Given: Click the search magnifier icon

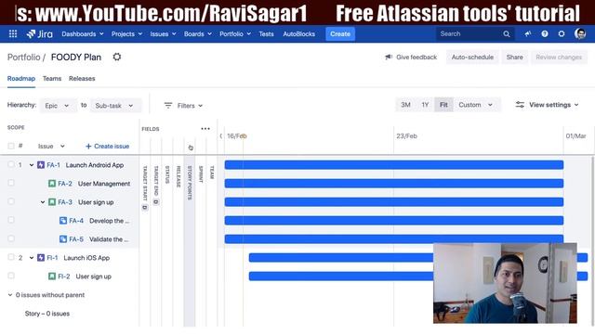Looking at the screenshot, I should tap(507, 34).
